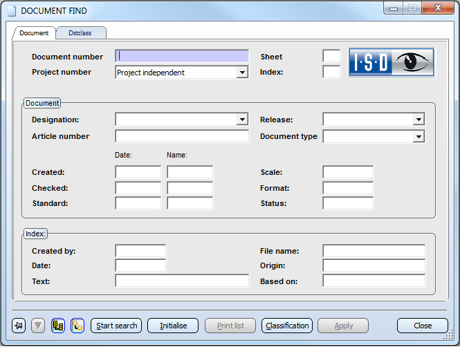Viewport: 460px width, 347px height.
Task: Click the ISD eye logo image
Action: pos(391,63)
